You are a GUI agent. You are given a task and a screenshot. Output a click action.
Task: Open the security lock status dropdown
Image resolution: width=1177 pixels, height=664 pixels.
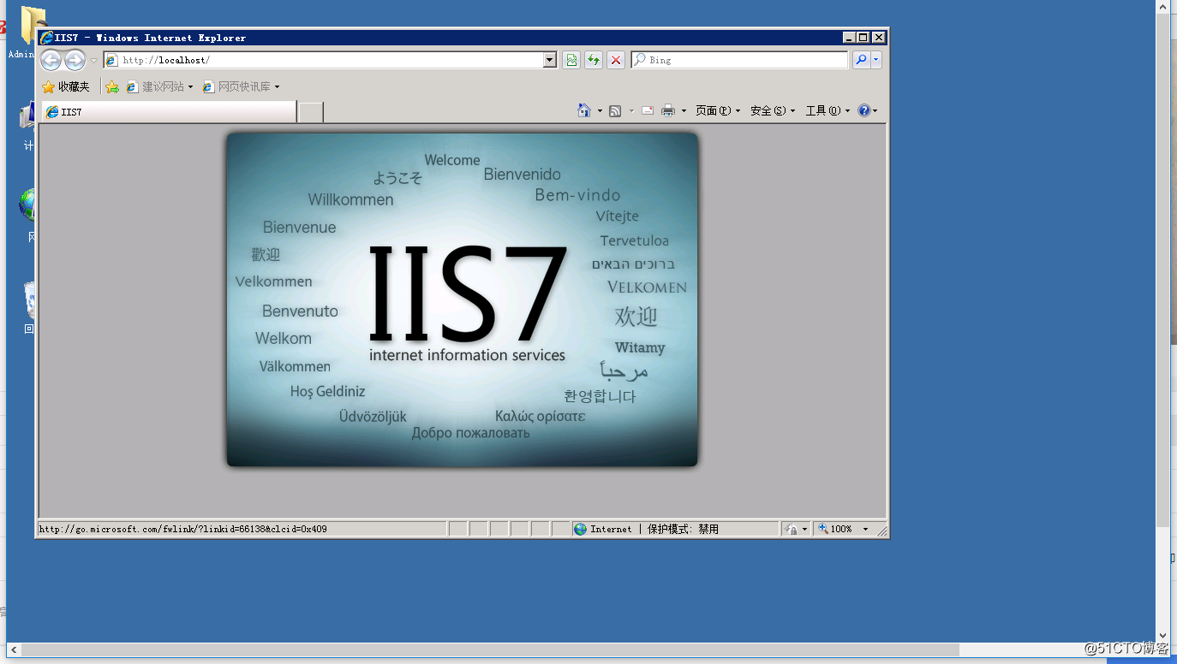(x=796, y=529)
